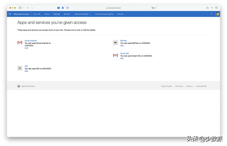
Task: Open Terms of use footer link
Action: point(179,86)
